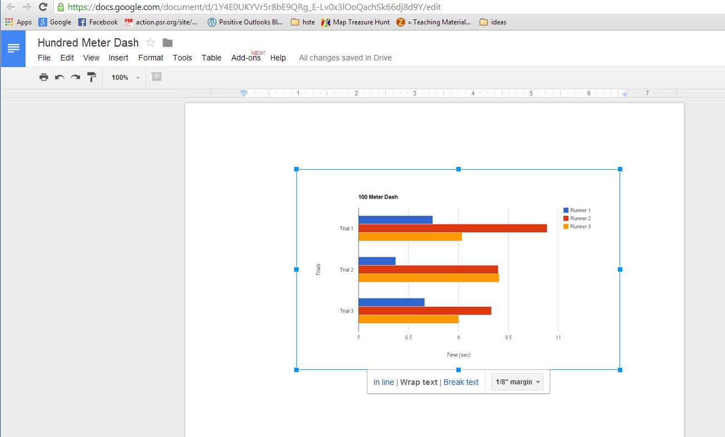Screen dimensions: 725x437
Task: Open the Facebook bookmark
Action: 98,22
